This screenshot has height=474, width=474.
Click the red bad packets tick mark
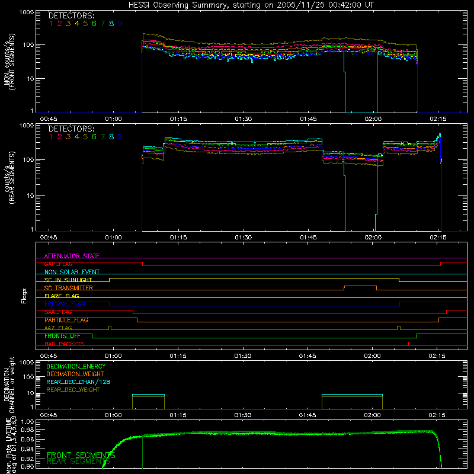[x=408, y=344]
